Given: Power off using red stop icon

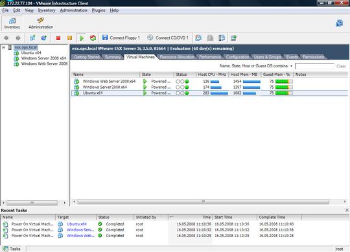Looking at the screenshot, I should tap(58, 38).
